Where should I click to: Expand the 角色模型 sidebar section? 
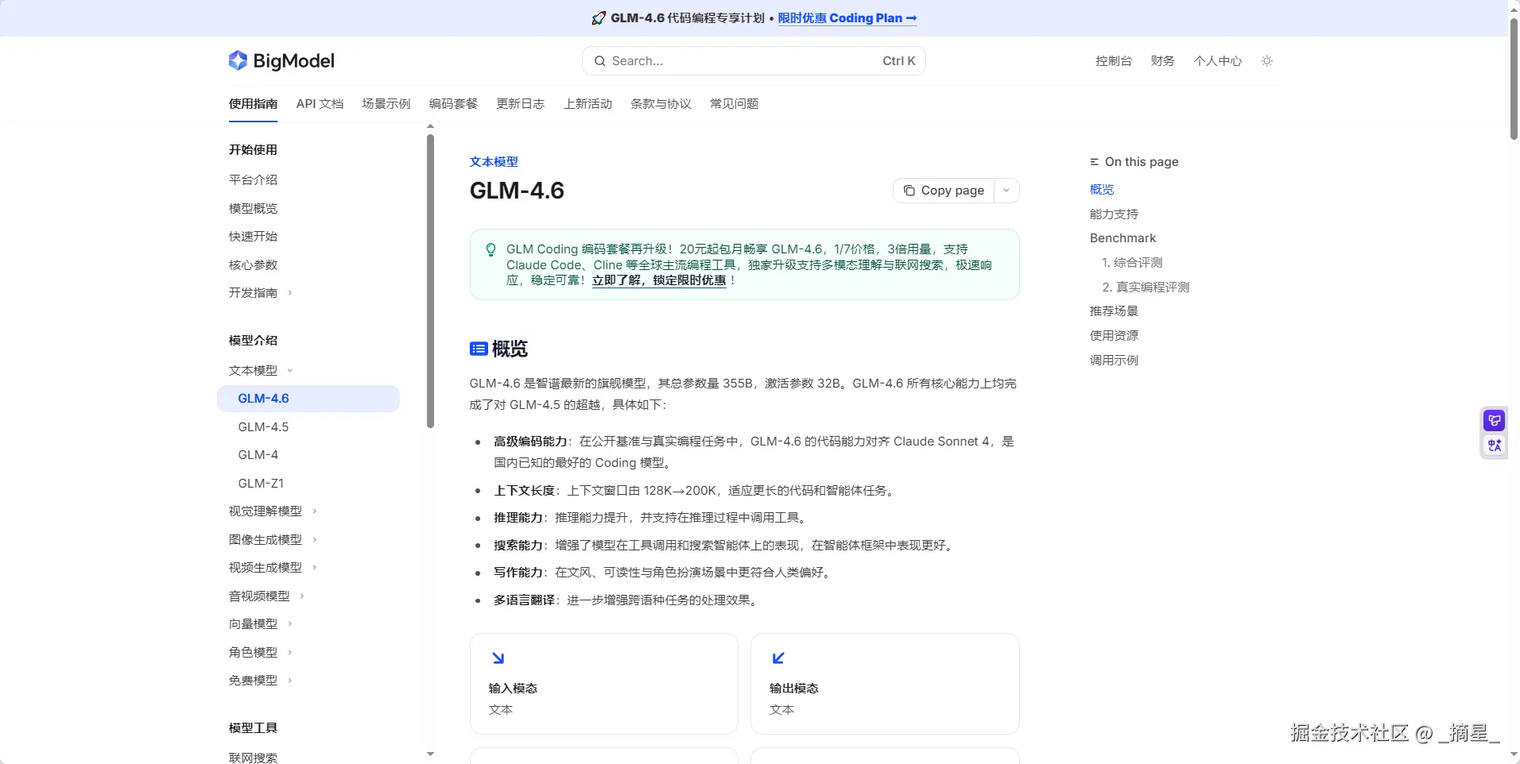[x=261, y=653]
